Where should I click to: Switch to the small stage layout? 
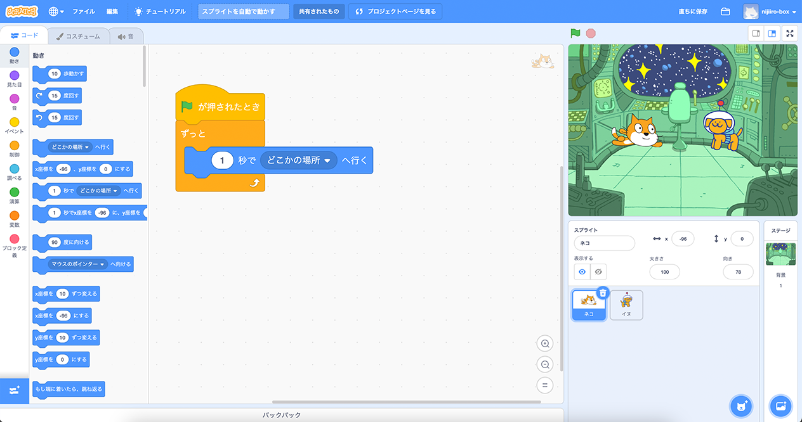click(x=756, y=34)
